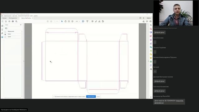Viewport: 199px width, 112px height.
Task: Click the zoom in circle icon
Action: 72,21
